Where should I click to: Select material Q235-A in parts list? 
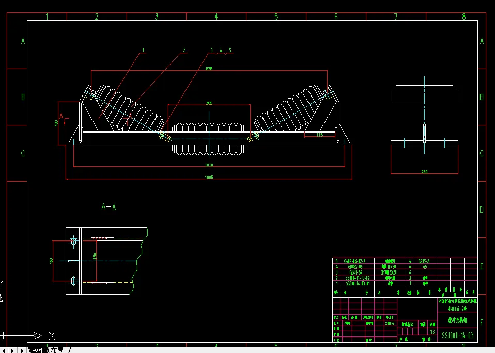pos(424,261)
